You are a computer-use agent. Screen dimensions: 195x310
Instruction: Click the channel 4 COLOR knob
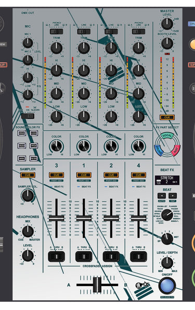pyautogui.click(x=138, y=147)
